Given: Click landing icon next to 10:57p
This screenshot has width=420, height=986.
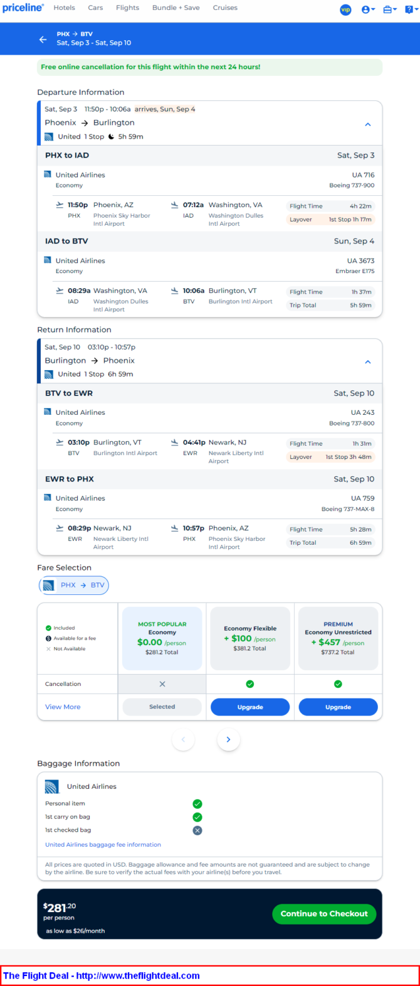Looking at the screenshot, I should coord(175,528).
